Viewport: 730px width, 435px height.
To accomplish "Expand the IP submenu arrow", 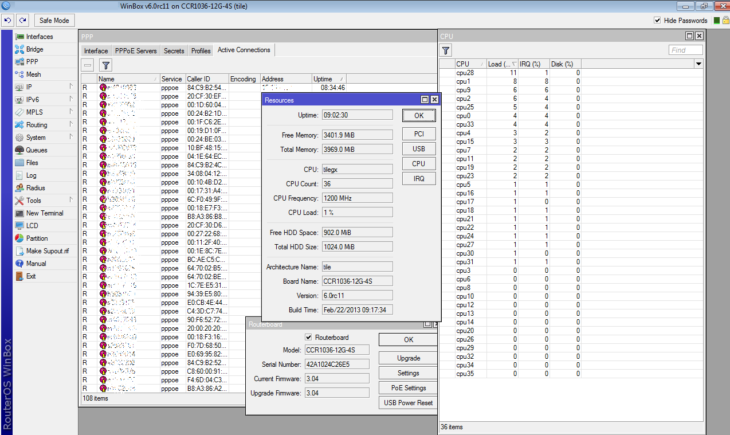I will pyautogui.click(x=71, y=87).
